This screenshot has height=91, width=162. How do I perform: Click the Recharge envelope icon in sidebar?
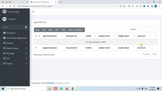pos(5,53)
